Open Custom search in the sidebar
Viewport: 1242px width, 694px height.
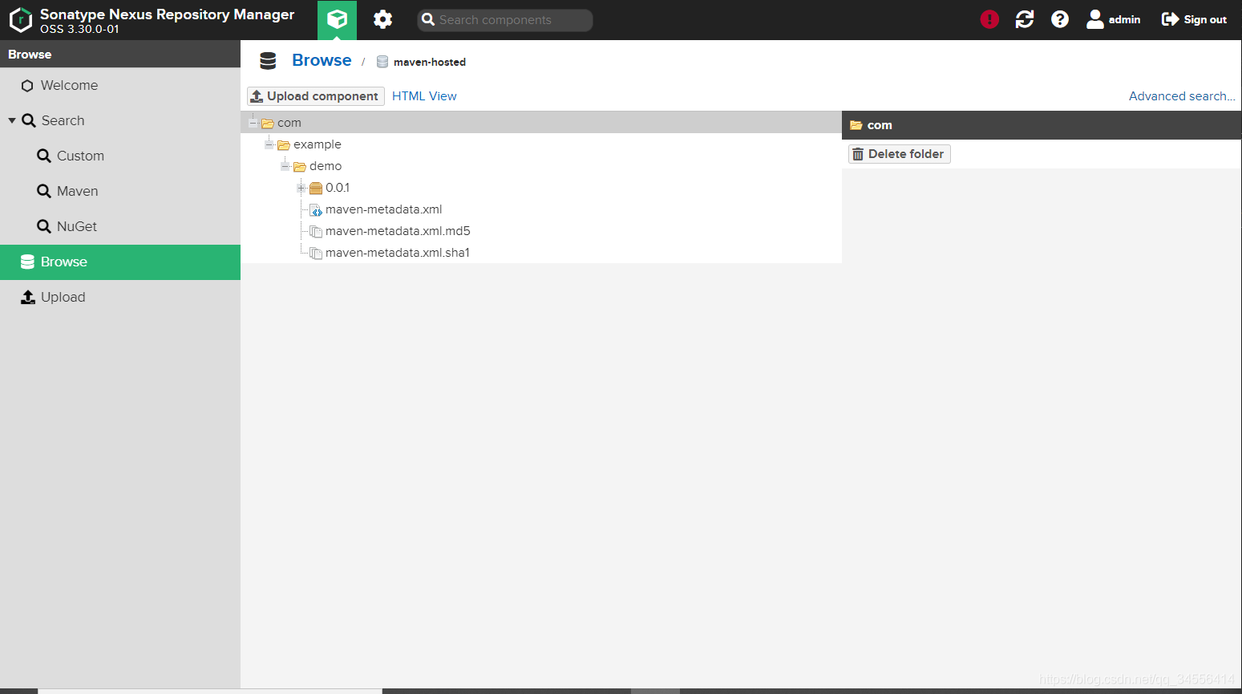pos(120,156)
